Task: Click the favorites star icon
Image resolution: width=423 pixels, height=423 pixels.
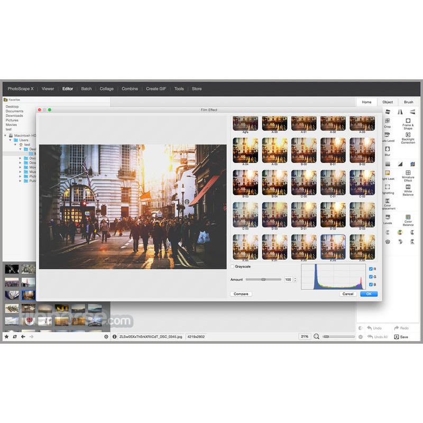Action: [6, 336]
